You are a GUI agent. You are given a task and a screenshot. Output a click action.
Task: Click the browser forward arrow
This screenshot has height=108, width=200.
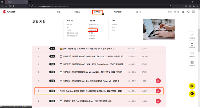coord(6,6)
